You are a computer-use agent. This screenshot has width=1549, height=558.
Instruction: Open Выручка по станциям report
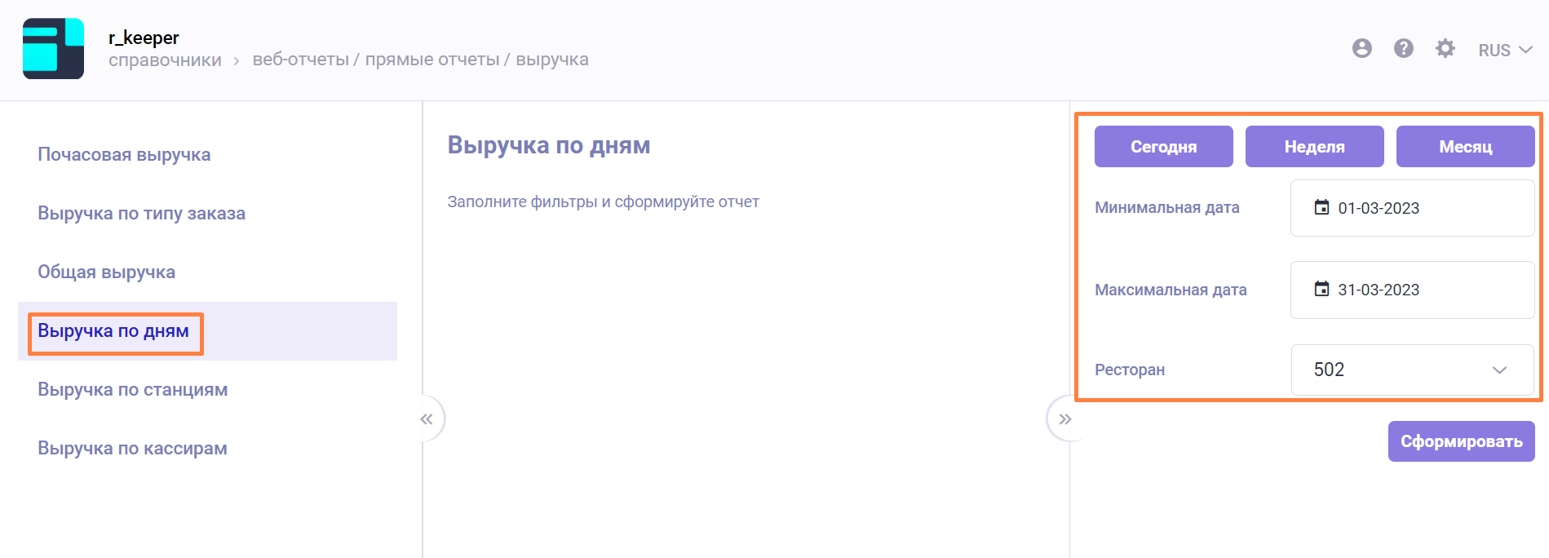(x=132, y=390)
